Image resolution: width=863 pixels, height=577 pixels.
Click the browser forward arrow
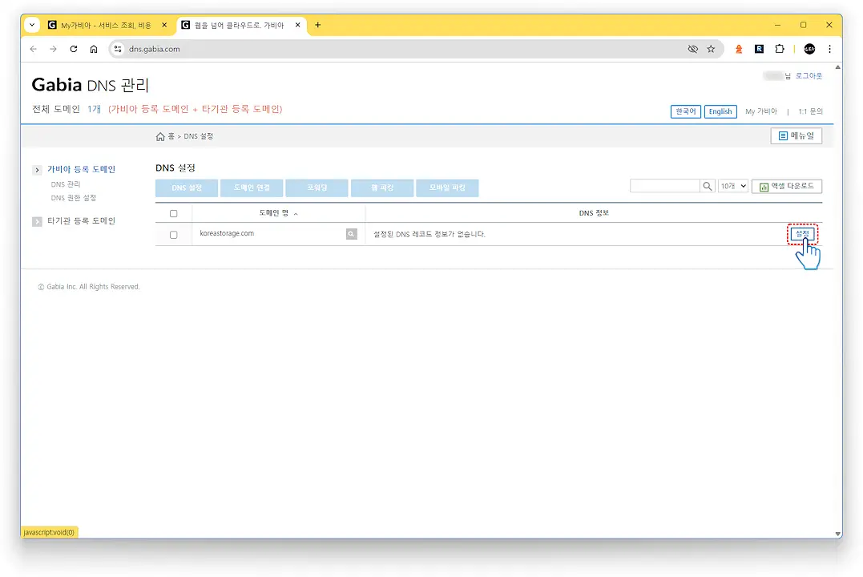pyautogui.click(x=54, y=49)
